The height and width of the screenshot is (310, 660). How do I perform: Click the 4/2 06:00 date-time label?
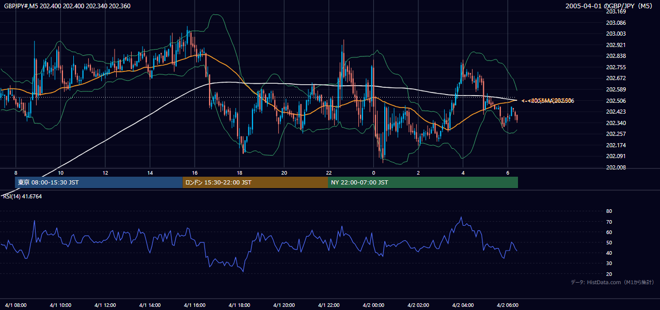click(508, 305)
